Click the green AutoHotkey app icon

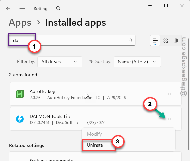coord(20,94)
